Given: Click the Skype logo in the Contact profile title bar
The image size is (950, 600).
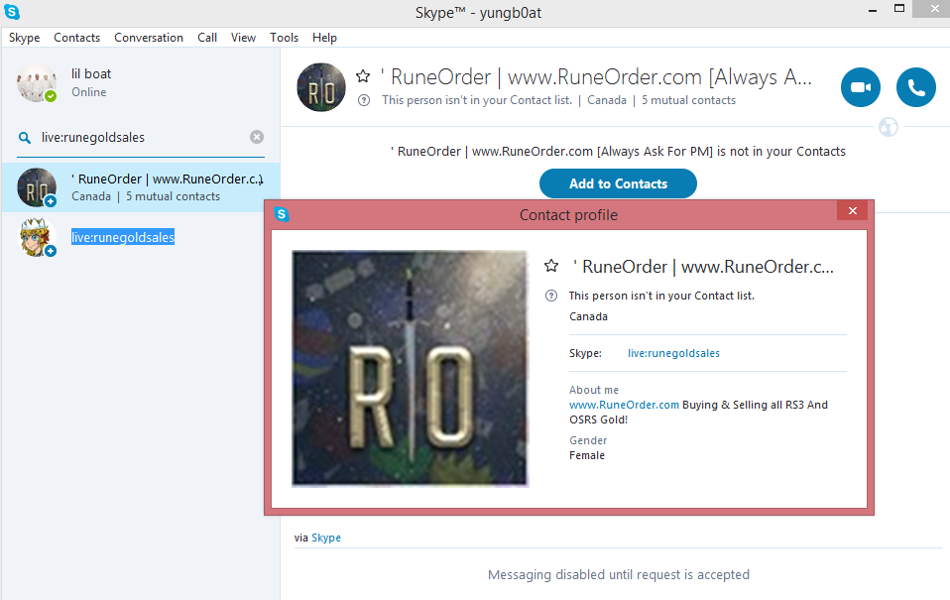Looking at the screenshot, I should [282, 214].
